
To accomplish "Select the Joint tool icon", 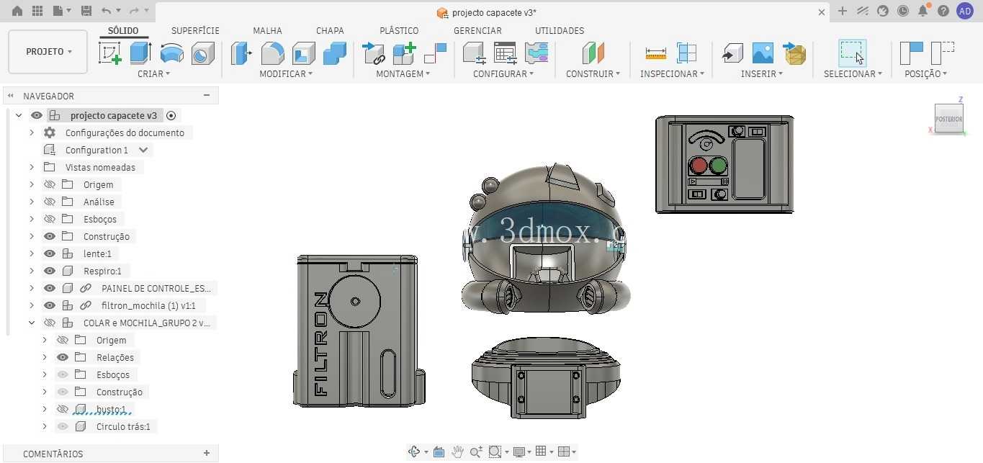I will pos(436,53).
